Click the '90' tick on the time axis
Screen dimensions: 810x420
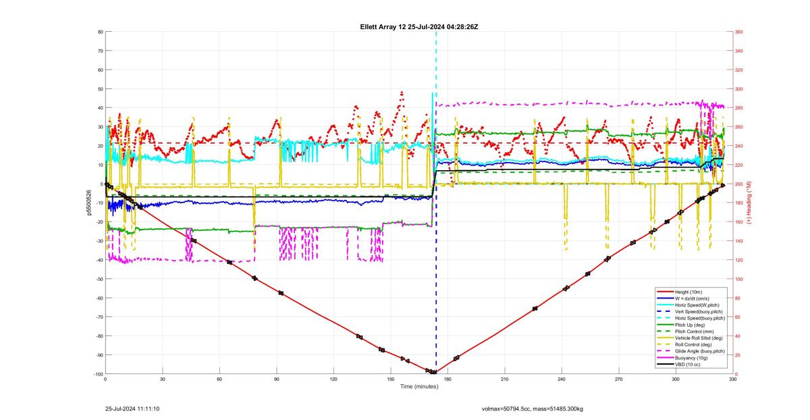pyautogui.click(x=276, y=379)
